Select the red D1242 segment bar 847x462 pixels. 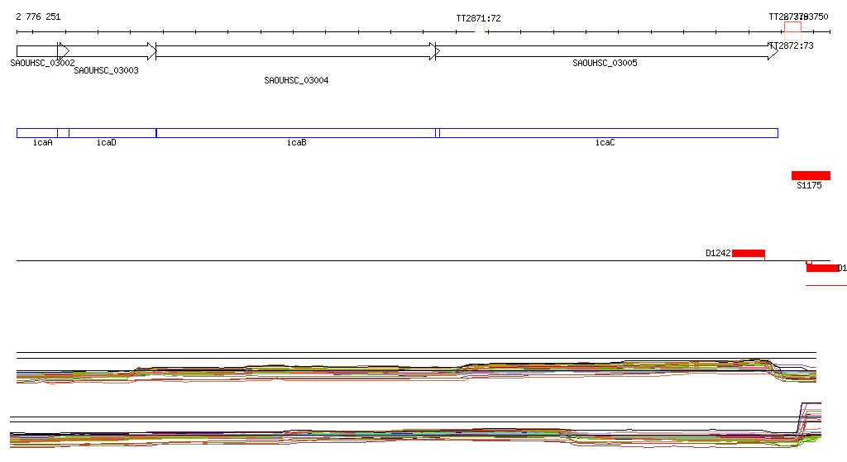(748, 253)
